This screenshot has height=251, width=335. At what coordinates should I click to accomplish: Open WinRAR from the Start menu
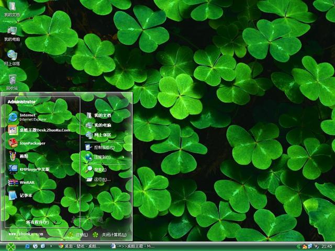tap(26, 182)
